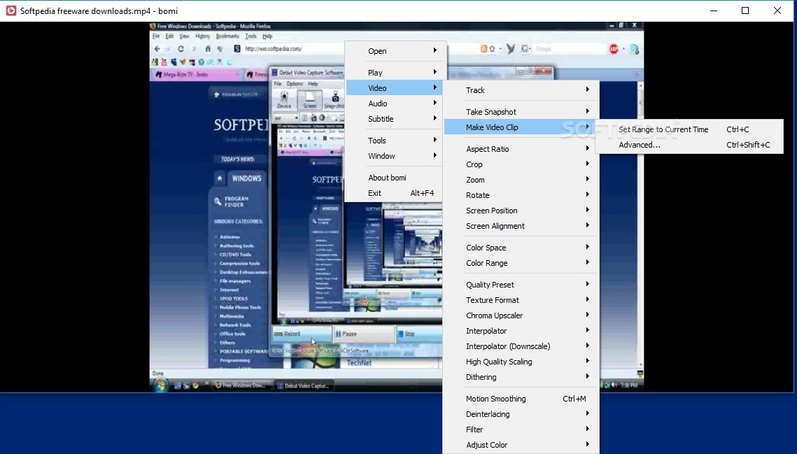797x454 pixels.
Task: Expand arrow next to Color Space
Action: 588,247
